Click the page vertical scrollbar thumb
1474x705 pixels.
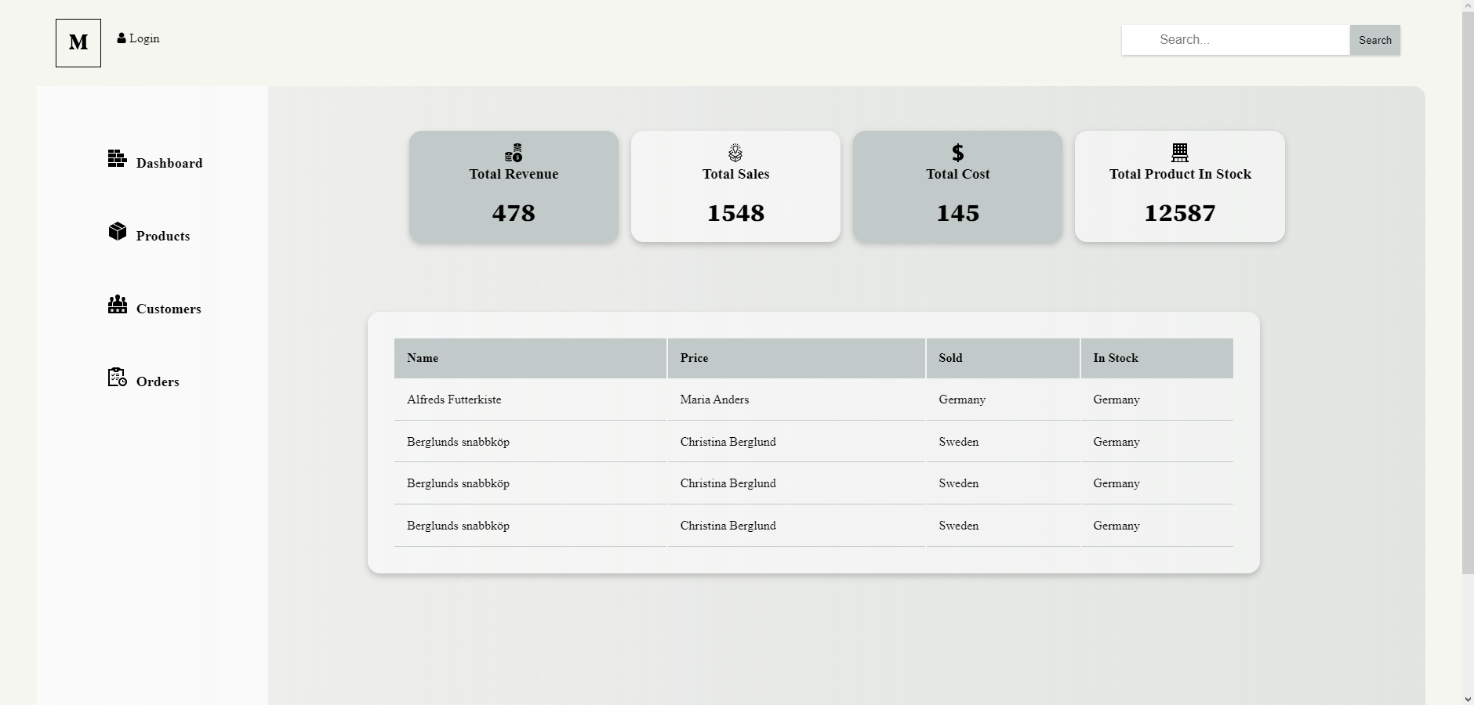pyautogui.click(x=1468, y=294)
